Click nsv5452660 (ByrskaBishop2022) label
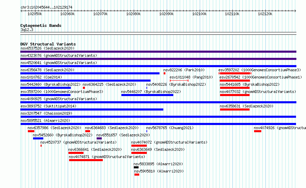 63,135
